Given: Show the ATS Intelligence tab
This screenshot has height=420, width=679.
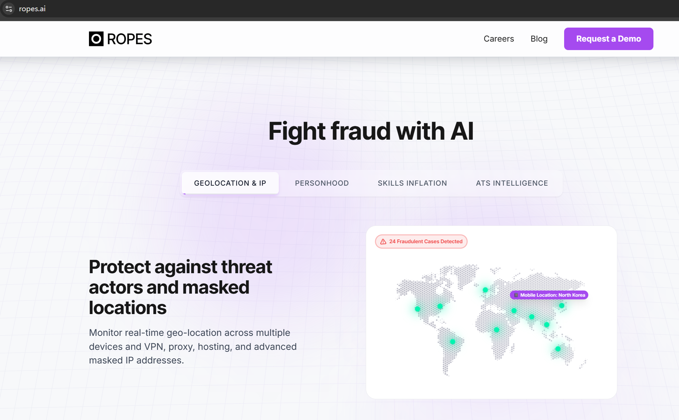Looking at the screenshot, I should tap(512, 183).
